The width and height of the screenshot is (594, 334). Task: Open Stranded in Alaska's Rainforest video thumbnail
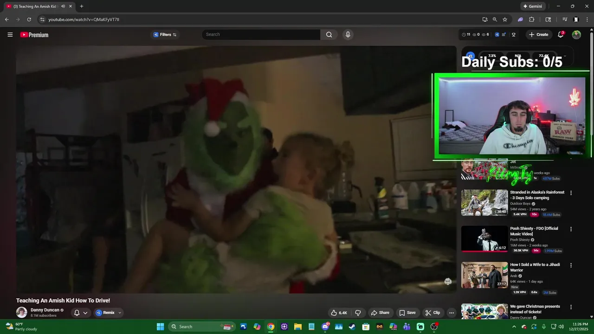[484, 203]
